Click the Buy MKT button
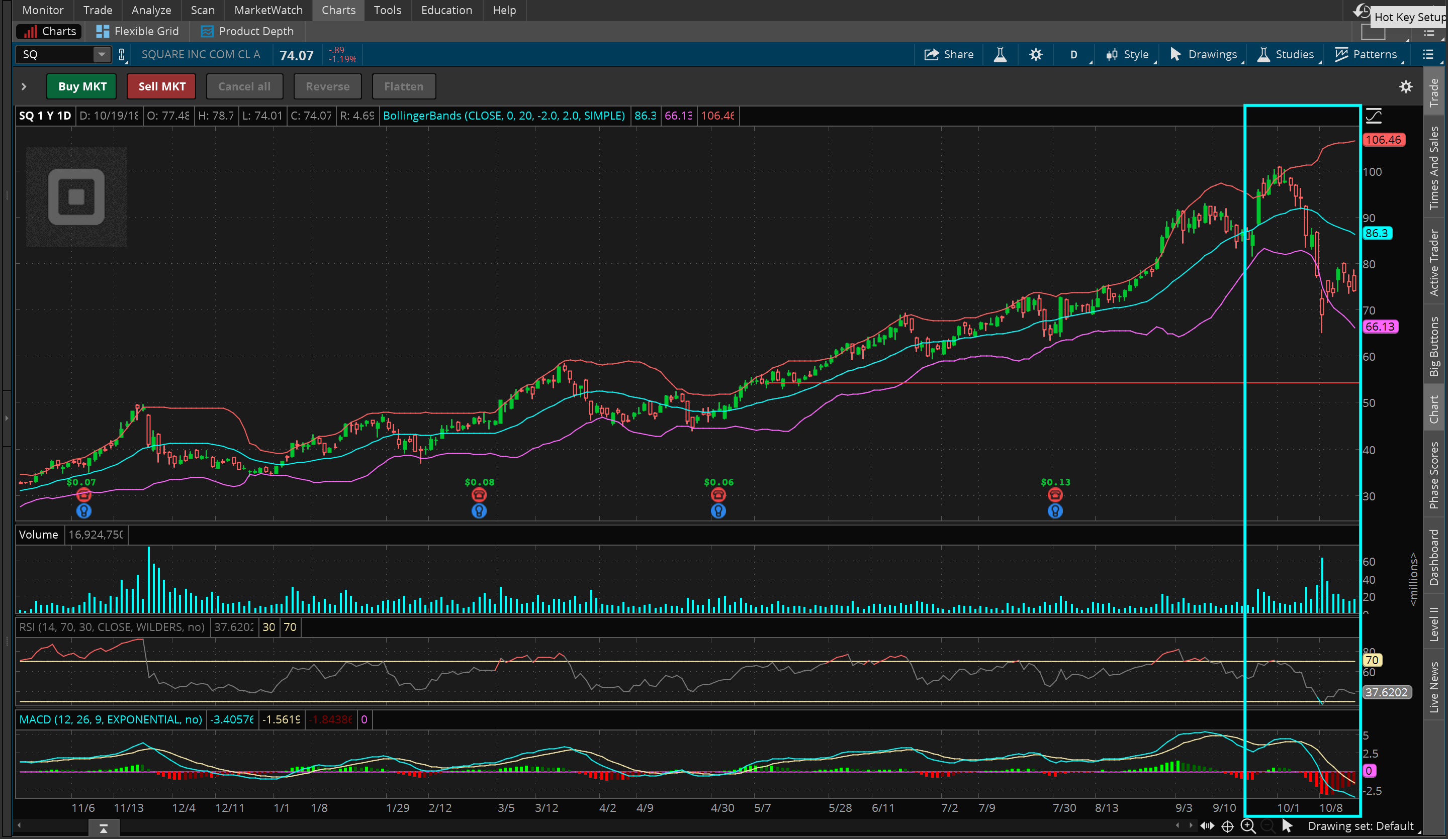 pyautogui.click(x=81, y=87)
